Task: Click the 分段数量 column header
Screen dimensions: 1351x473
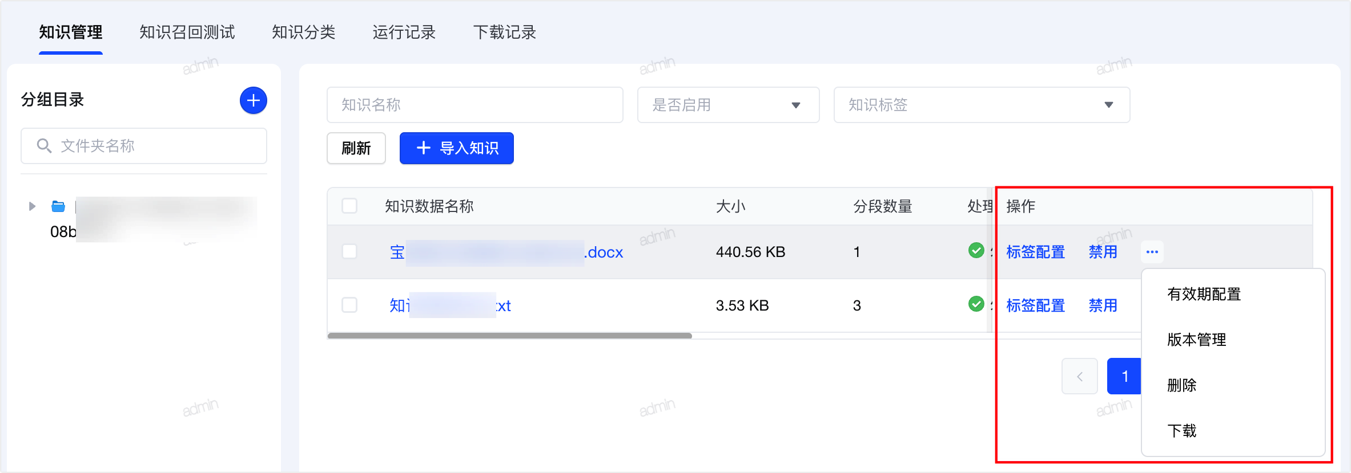Action: (883, 206)
